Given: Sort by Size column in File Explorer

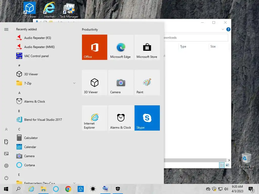Looking at the screenshot, I should pos(219,46).
